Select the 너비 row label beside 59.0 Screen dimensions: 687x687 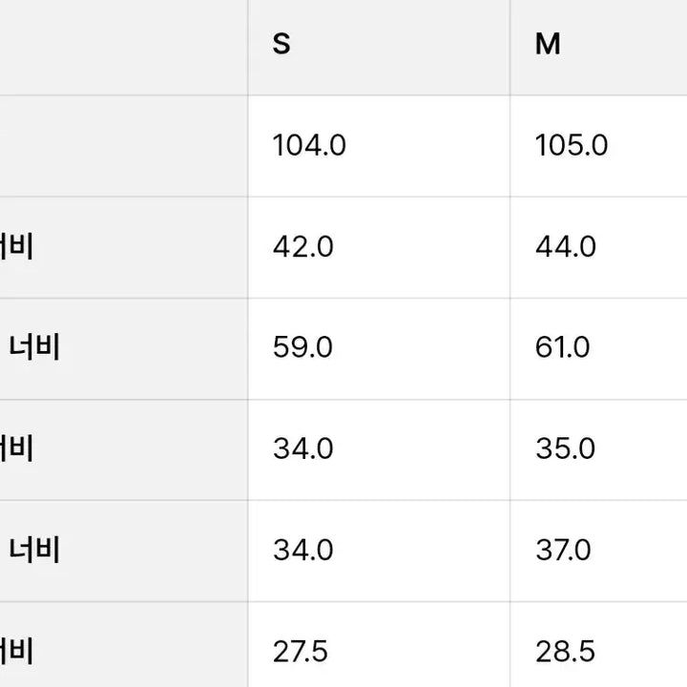pos(35,348)
